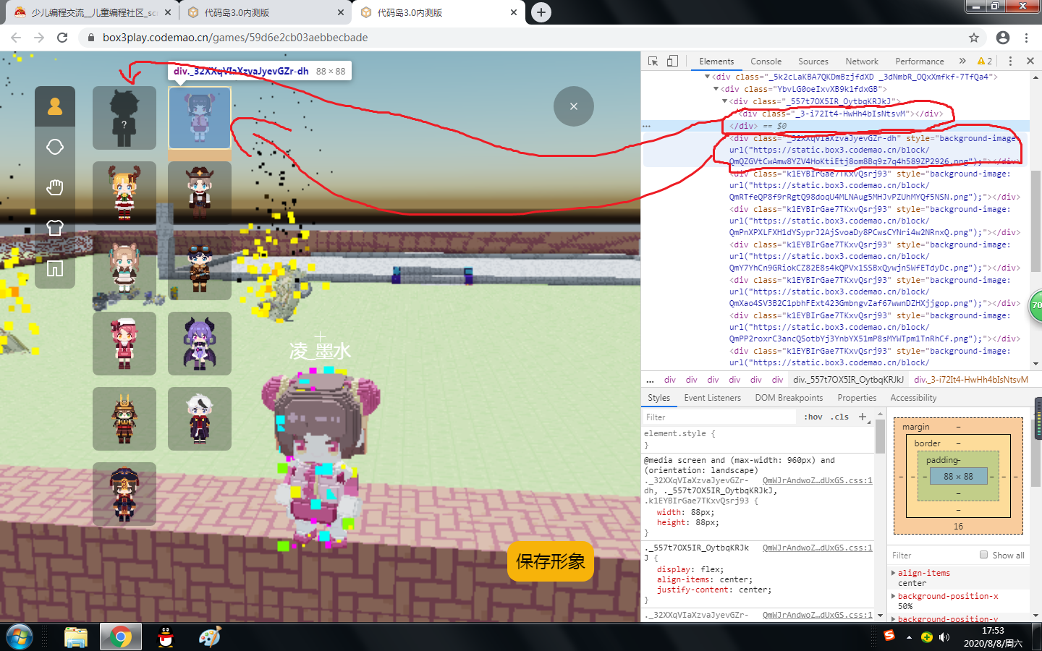The height and width of the screenshot is (651, 1042).
Task: Open the Windows Start menu
Action: (20, 637)
